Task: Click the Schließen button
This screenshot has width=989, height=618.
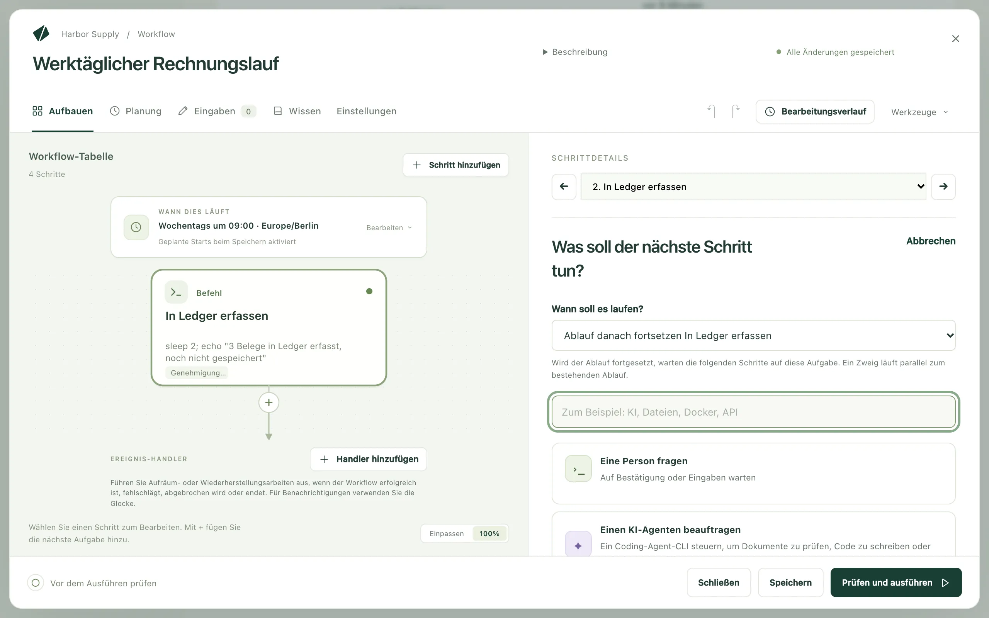Action: click(719, 582)
